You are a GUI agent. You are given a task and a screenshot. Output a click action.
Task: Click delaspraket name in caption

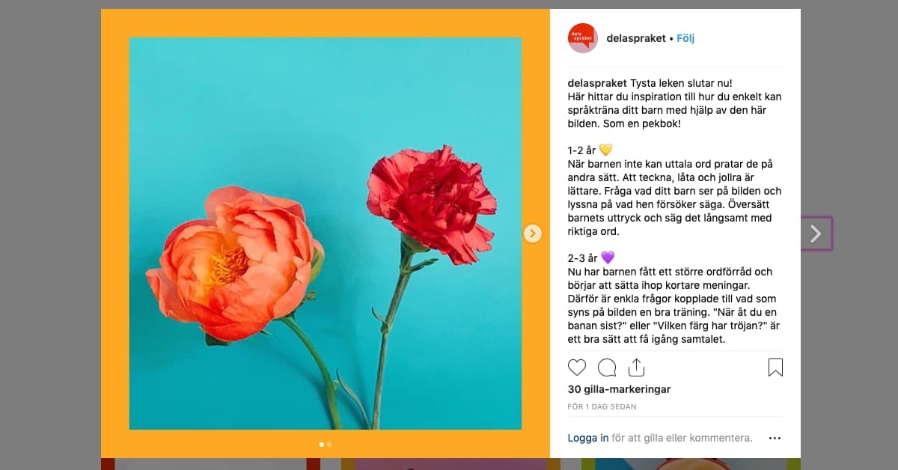pos(597,83)
